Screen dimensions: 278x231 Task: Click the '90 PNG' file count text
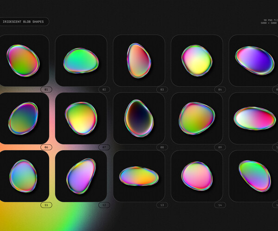tap(271, 20)
